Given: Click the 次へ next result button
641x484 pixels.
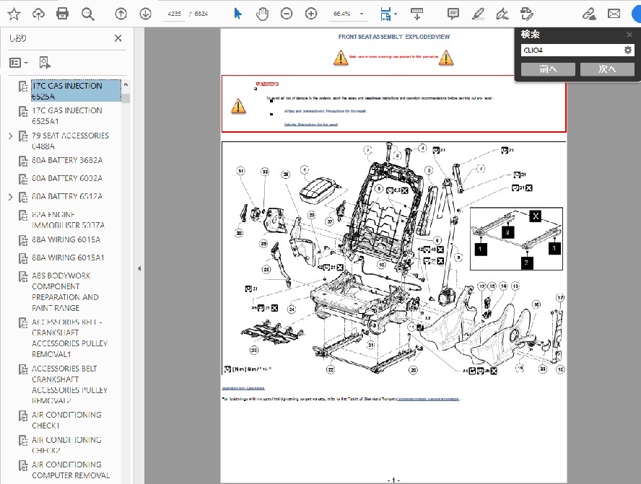Looking at the screenshot, I should click(607, 69).
